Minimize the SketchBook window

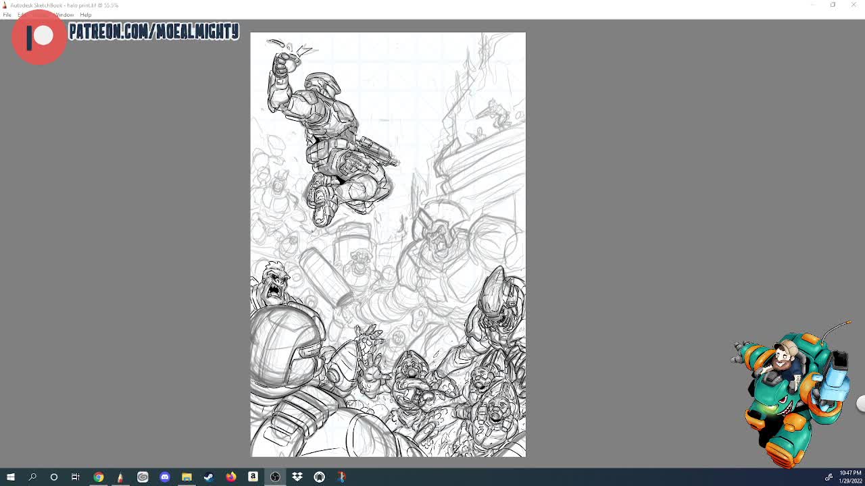point(813,5)
